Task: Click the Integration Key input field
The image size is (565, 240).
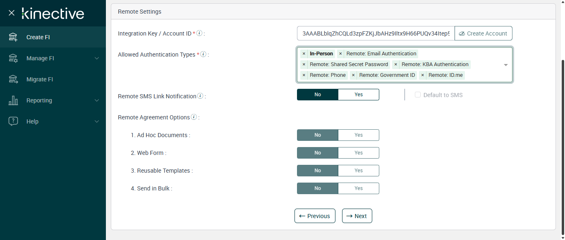Action: pyautogui.click(x=376, y=33)
